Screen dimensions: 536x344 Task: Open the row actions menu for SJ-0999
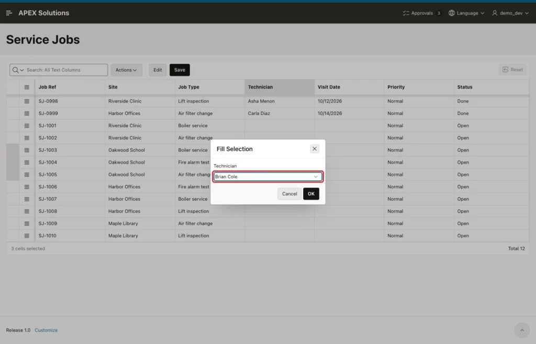[27, 113]
